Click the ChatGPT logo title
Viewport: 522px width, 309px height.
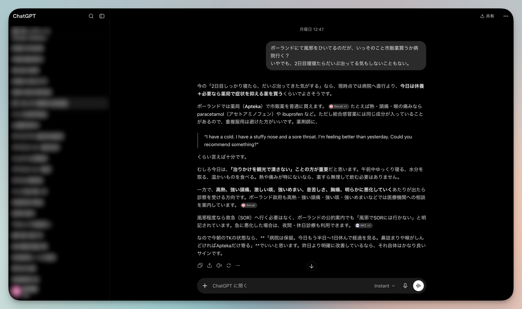[24, 16]
